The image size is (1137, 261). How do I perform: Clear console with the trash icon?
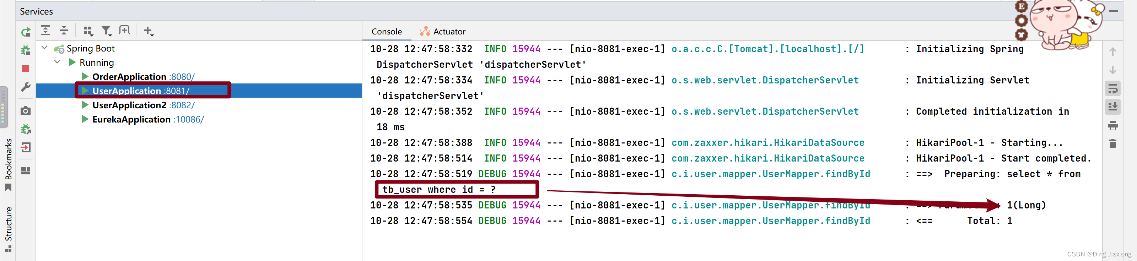(1112, 144)
